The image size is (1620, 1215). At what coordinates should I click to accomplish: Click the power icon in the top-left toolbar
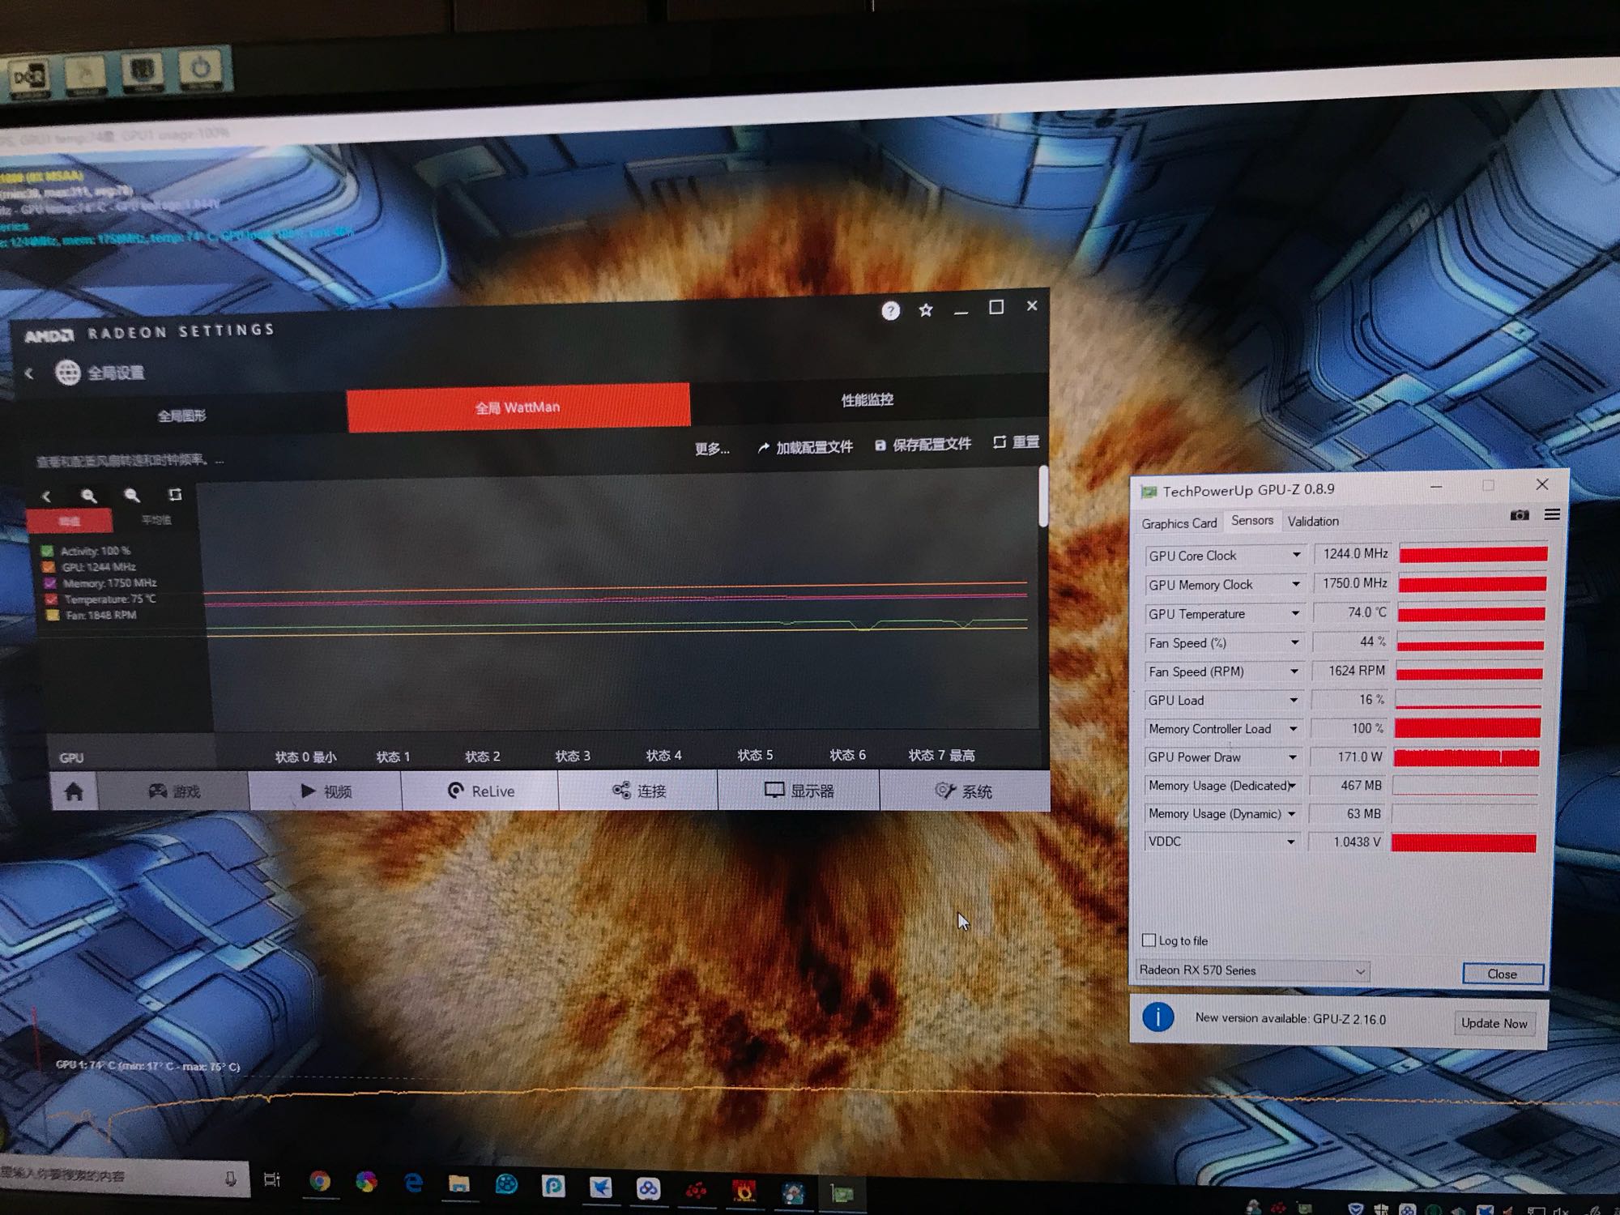200,70
